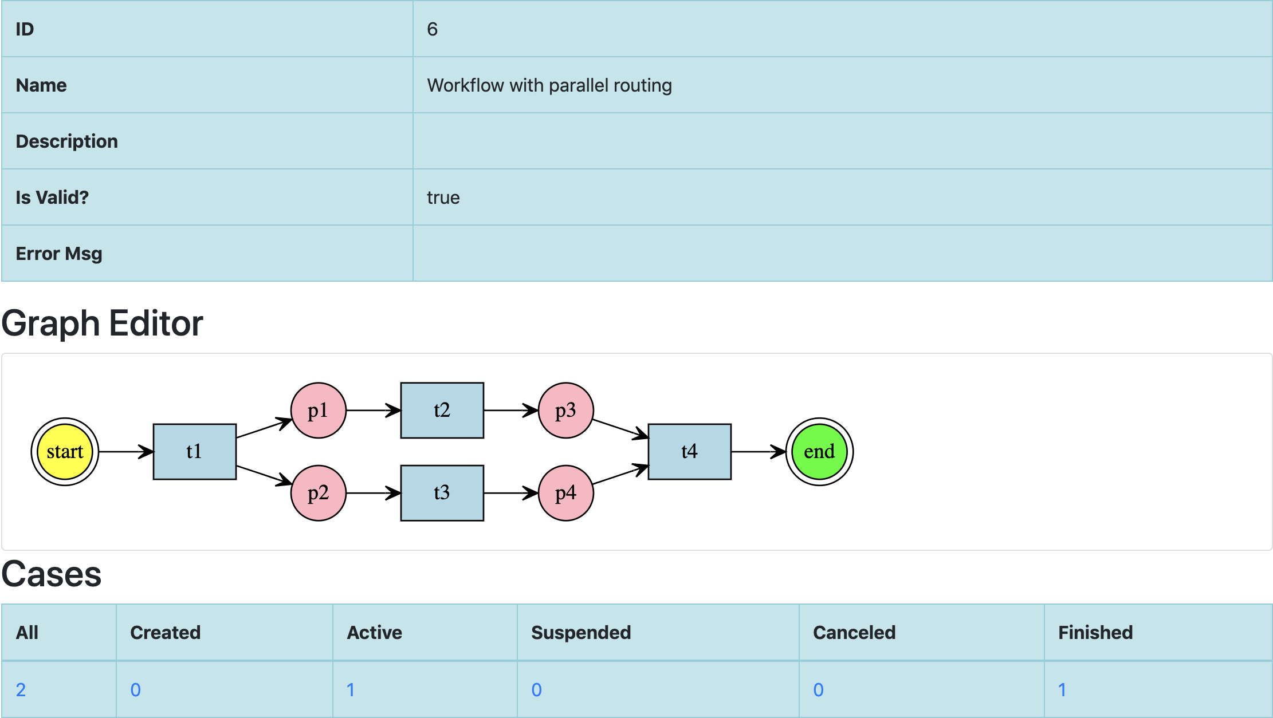The image size is (1273, 718).
Task: Click the p3 place node
Action: click(x=565, y=411)
